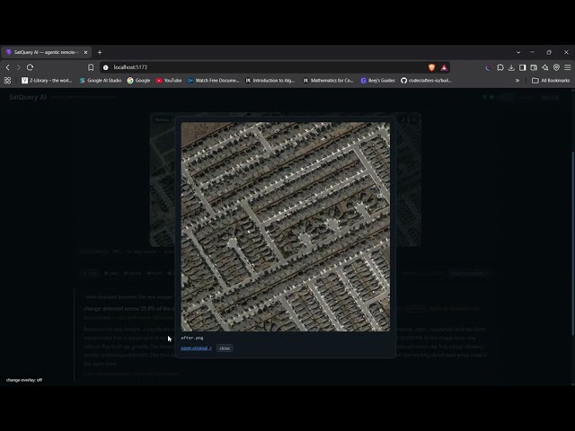This screenshot has height=431, width=575.
Task: Click the after.png filename label
Action: coord(191,338)
